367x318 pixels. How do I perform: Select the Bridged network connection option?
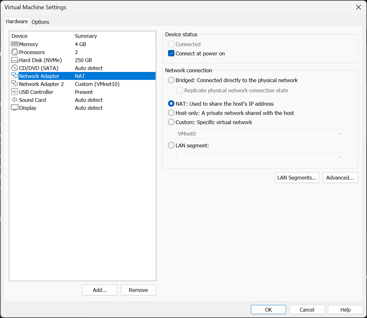click(x=171, y=80)
